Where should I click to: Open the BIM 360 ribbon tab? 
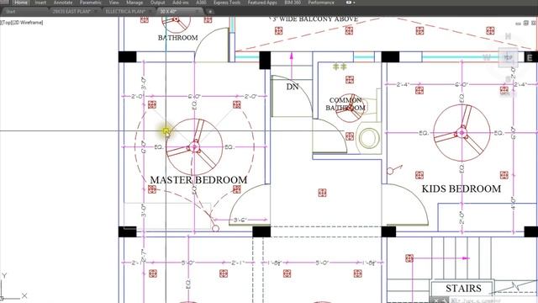click(293, 3)
